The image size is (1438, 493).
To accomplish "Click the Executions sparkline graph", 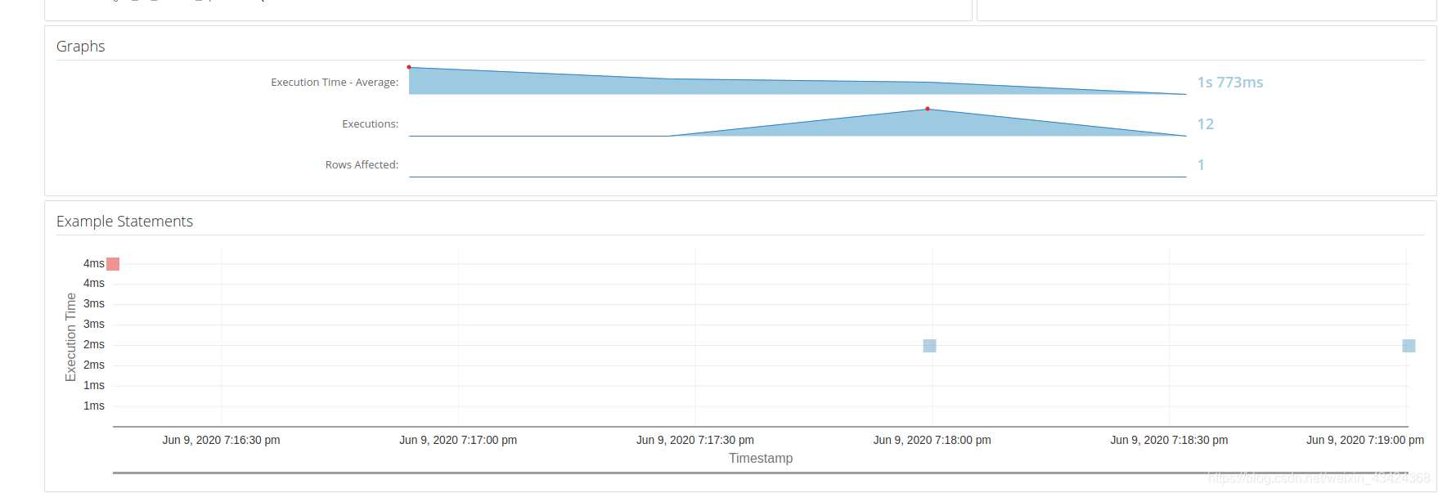I will coord(798,123).
